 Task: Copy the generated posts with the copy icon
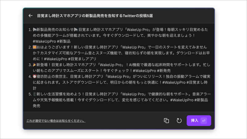click(166, 120)
